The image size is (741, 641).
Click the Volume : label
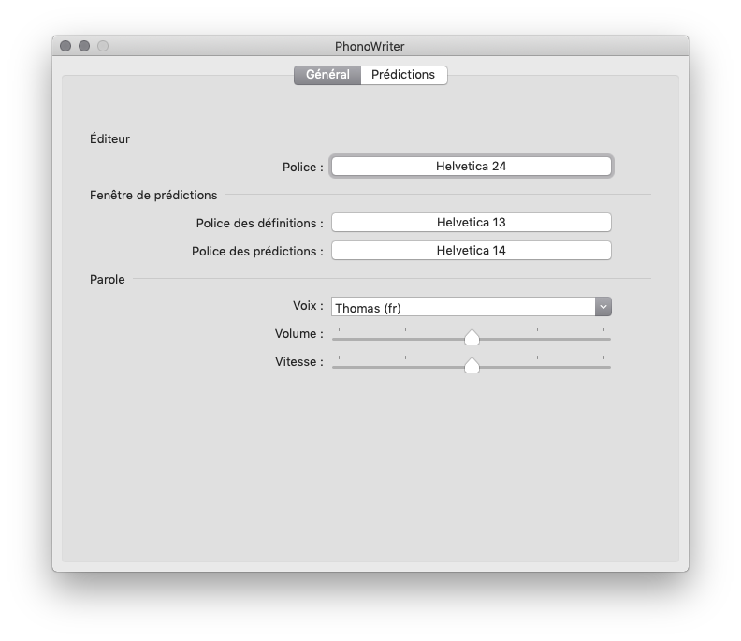coord(299,334)
